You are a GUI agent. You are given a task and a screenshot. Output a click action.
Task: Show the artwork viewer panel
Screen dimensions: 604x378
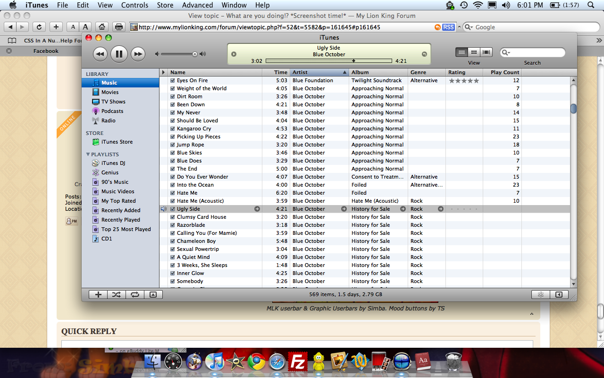point(153,294)
